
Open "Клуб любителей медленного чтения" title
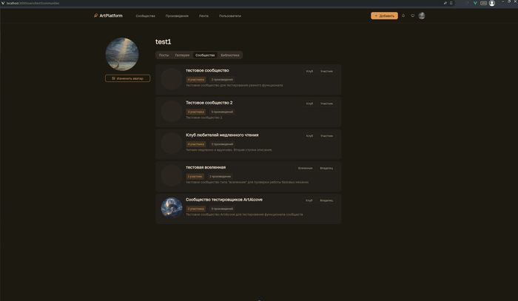tap(222, 135)
